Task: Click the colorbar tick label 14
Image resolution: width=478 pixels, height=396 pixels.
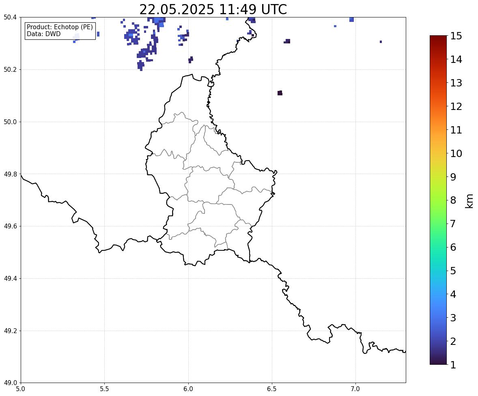Action: coord(456,60)
